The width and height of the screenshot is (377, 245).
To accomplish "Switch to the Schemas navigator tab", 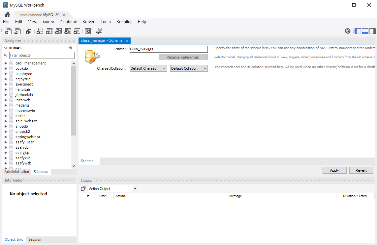I will point(41,172).
